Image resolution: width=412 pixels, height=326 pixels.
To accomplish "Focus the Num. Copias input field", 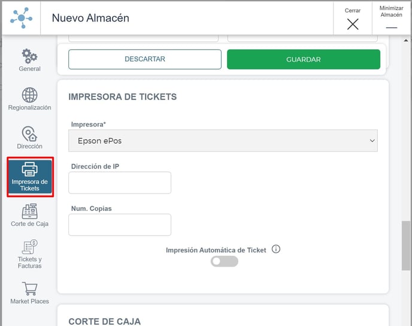I will point(120,225).
